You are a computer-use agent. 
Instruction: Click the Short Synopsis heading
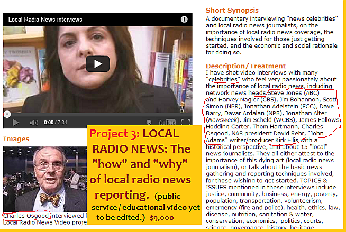[232, 11]
